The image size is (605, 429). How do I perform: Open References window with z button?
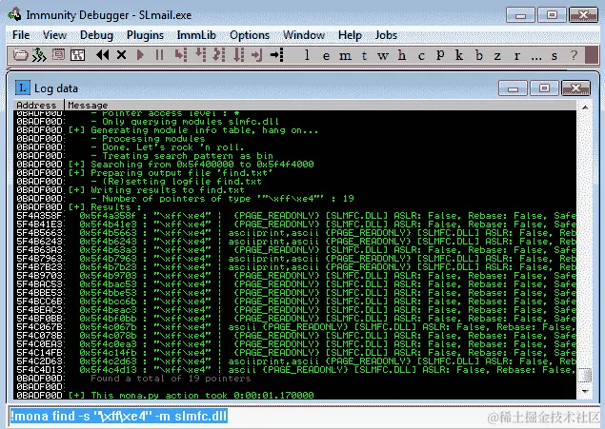click(x=497, y=56)
